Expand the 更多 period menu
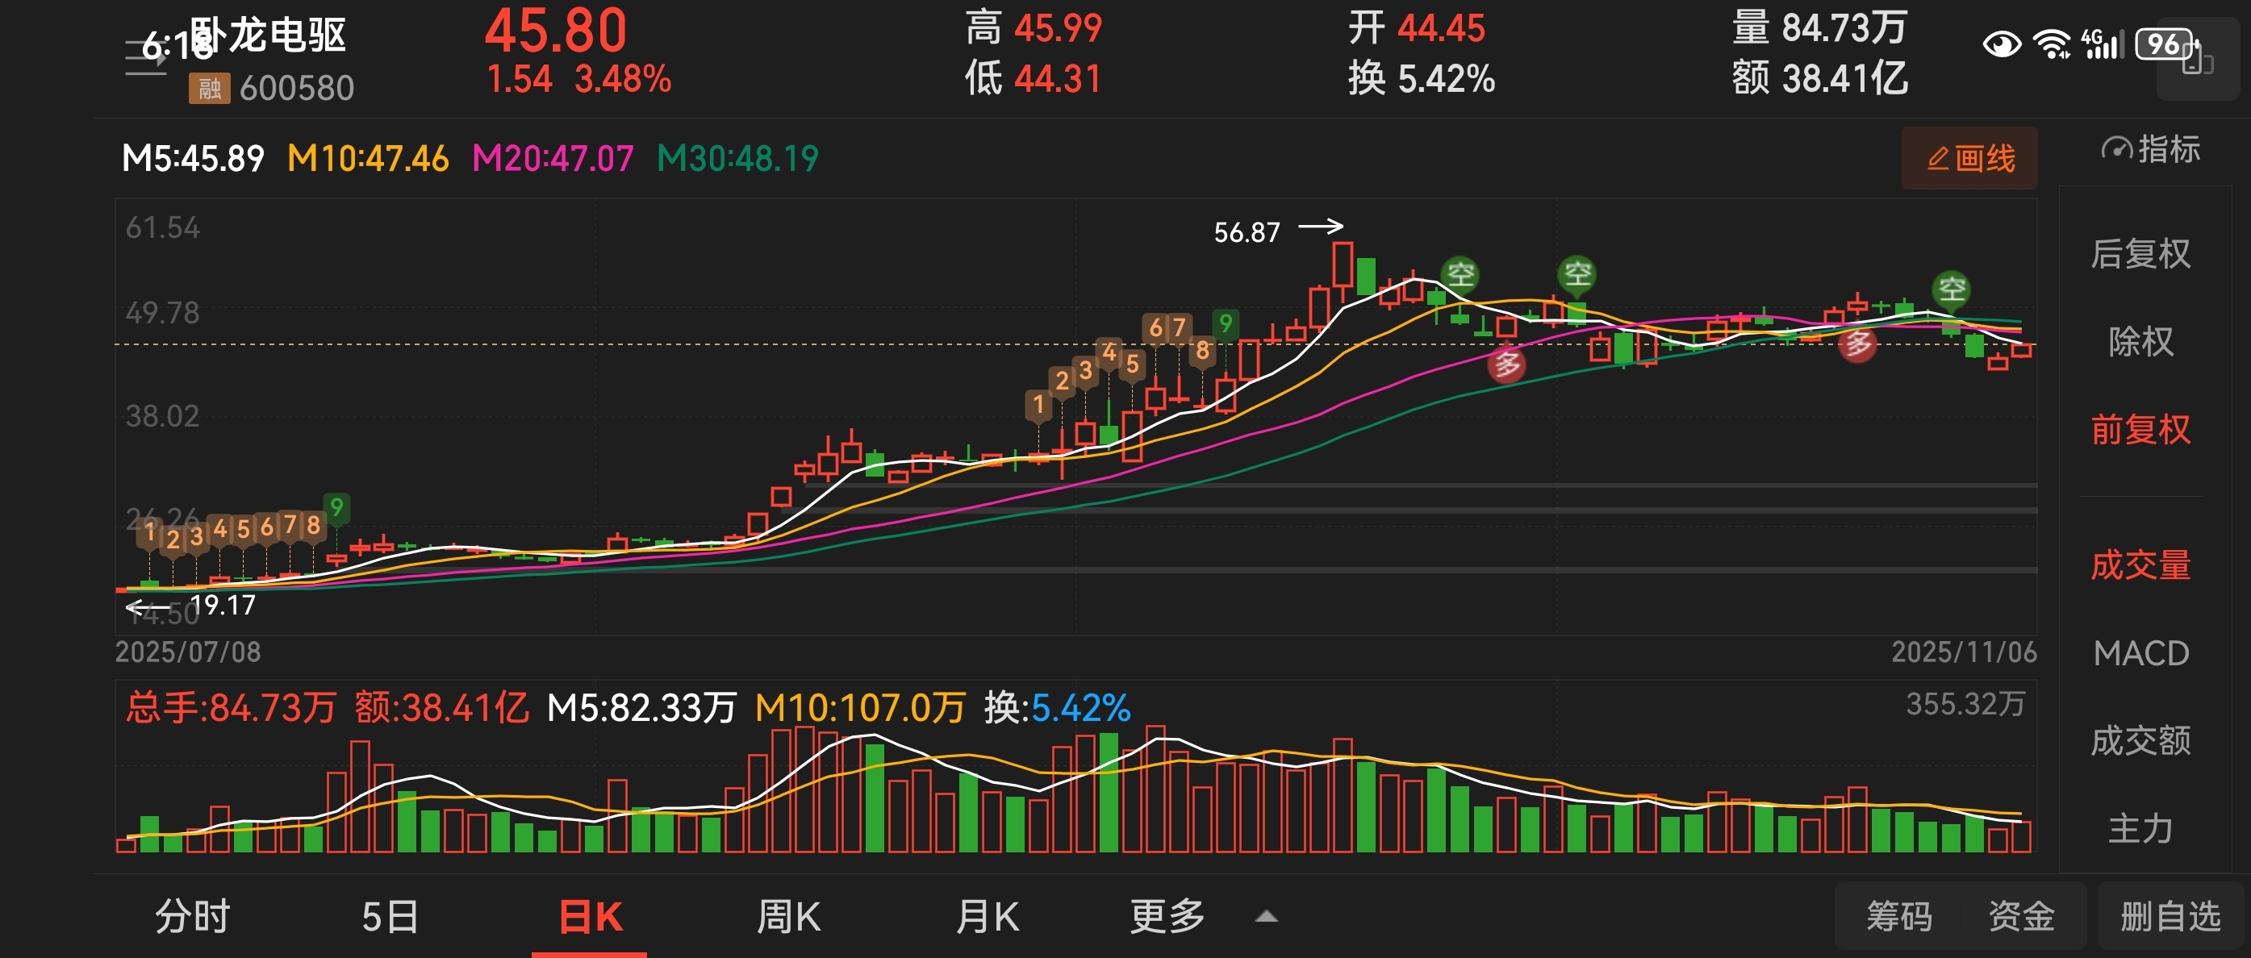The width and height of the screenshot is (2251, 958). pos(1167,917)
